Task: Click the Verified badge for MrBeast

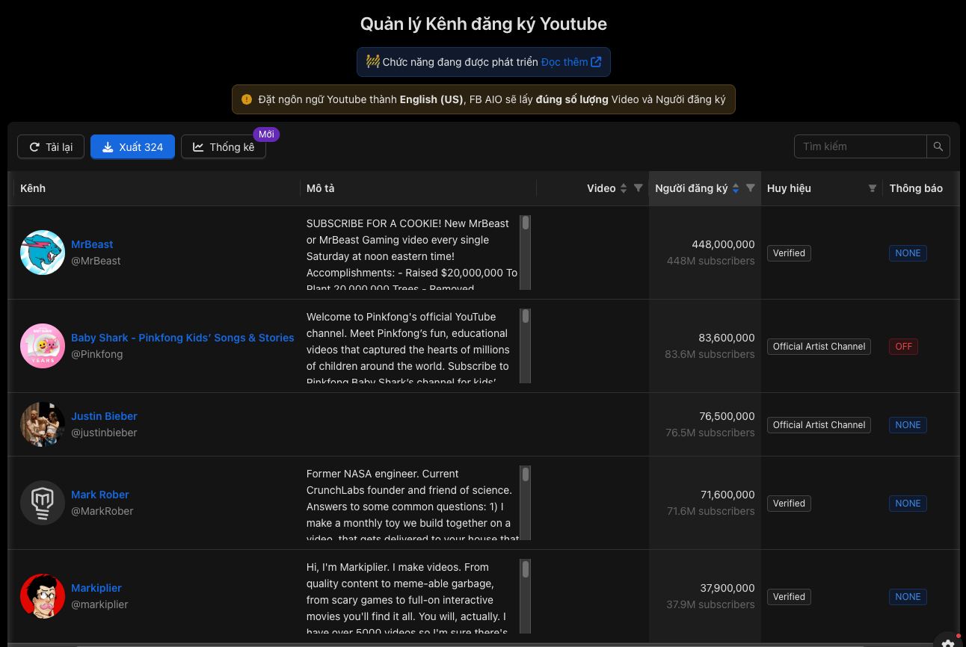Action: 789,253
